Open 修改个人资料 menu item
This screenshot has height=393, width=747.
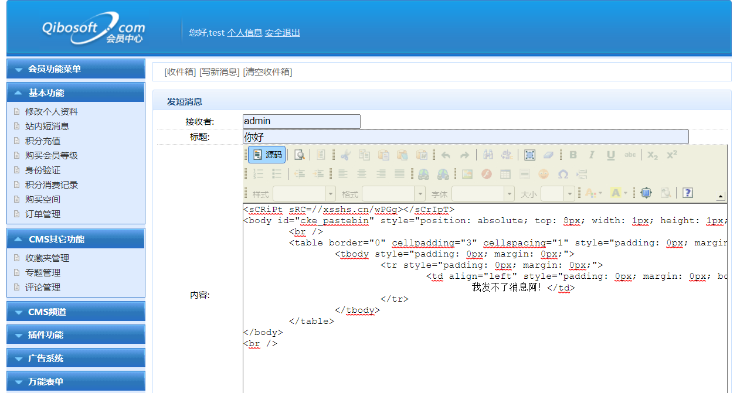pyautogui.click(x=52, y=111)
